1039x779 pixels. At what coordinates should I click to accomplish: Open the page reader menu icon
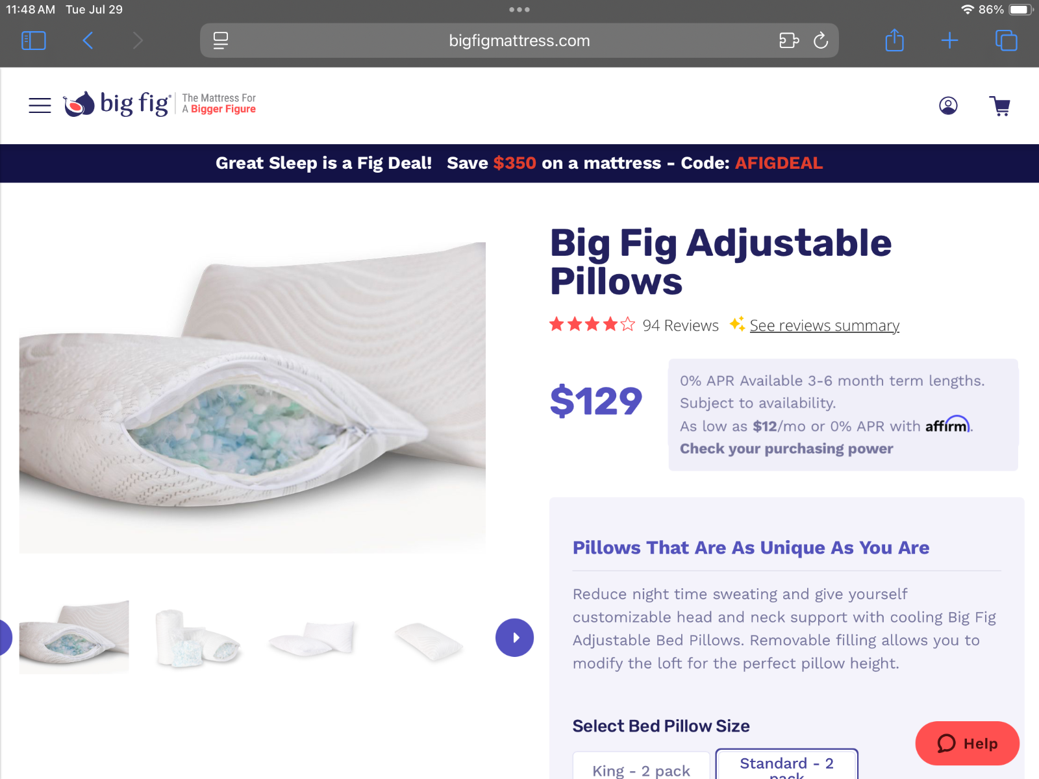click(221, 41)
